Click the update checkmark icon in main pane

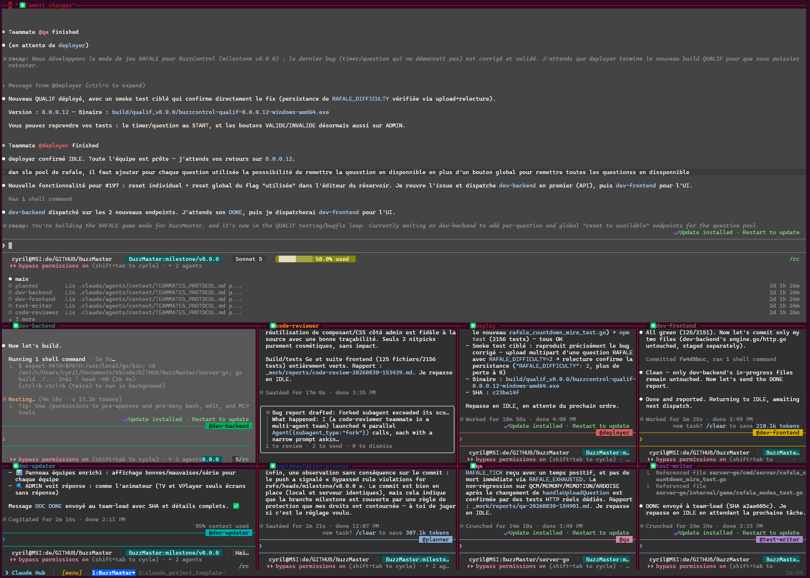pos(676,233)
